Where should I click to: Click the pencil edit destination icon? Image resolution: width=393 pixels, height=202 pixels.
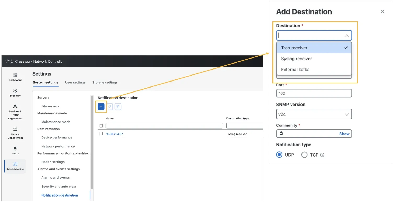tap(110, 107)
